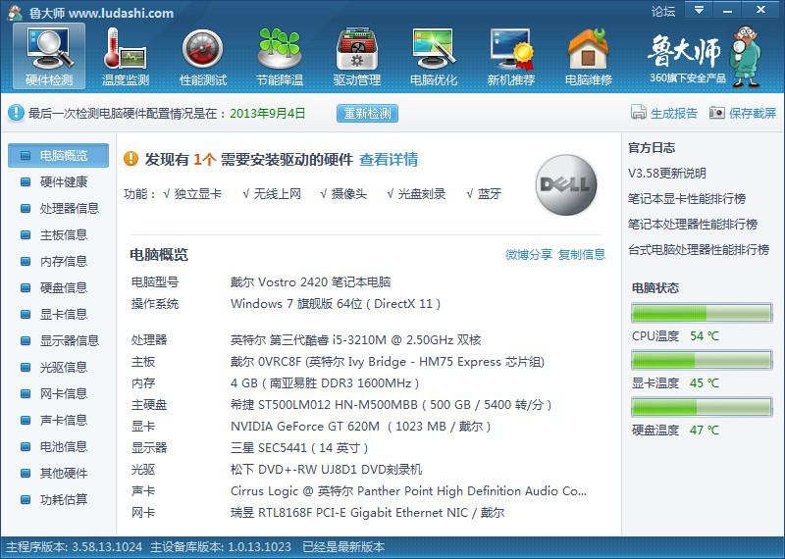
Task: Open 电脑优化 monitor wand icon
Action: [434, 56]
